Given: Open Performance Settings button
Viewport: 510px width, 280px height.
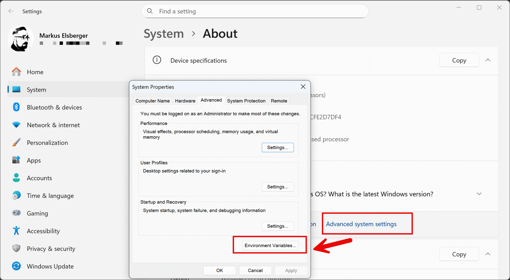Looking at the screenshot, I should tap(278, 147).
